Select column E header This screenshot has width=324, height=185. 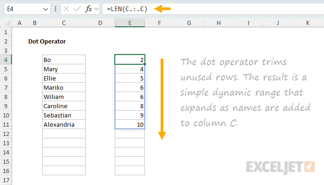point(130,23)
